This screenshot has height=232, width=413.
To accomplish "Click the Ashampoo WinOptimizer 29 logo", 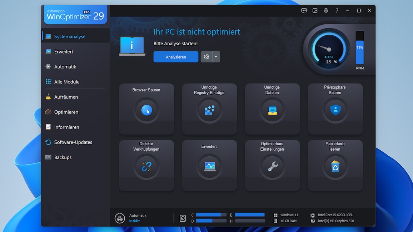I will point(76,15).
